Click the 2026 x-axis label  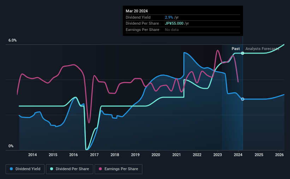coord(279,155)
